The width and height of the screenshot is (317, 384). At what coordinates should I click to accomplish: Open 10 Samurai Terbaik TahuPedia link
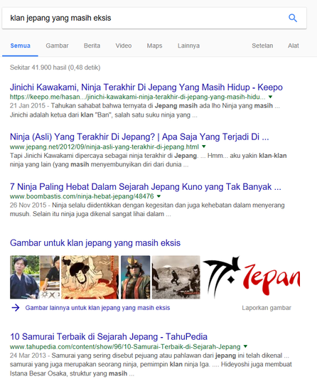pos(109,337)
